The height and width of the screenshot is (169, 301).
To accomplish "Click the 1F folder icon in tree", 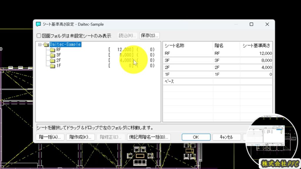I will pos(52,66).
